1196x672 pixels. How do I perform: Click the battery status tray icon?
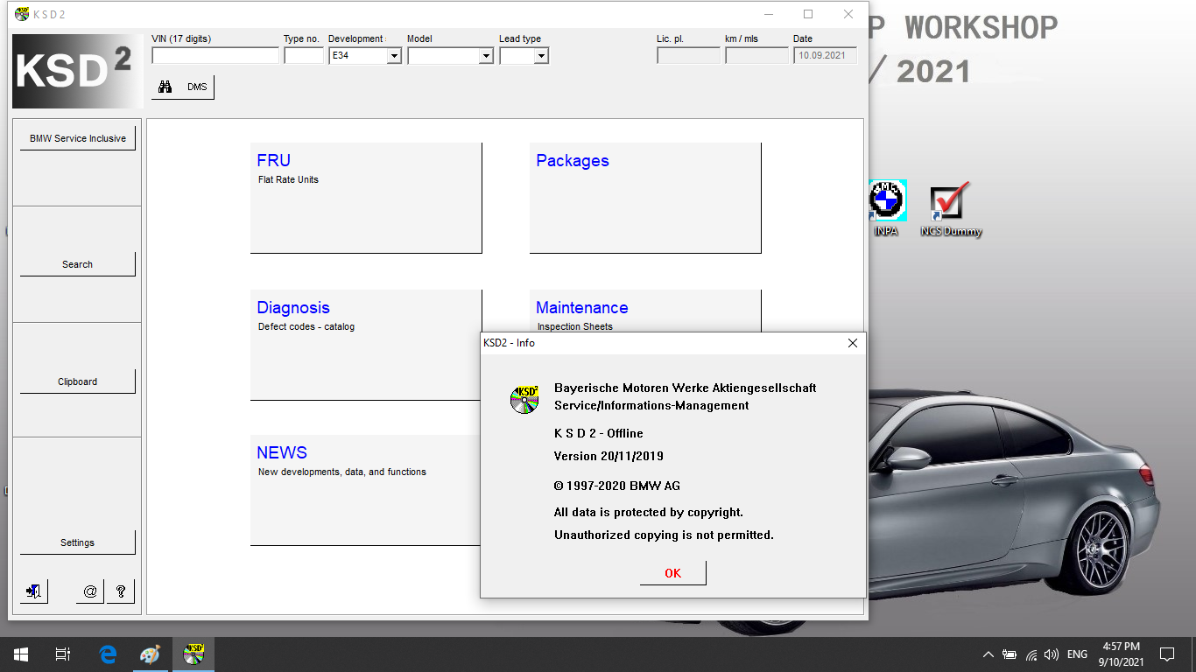point(1010,654)
